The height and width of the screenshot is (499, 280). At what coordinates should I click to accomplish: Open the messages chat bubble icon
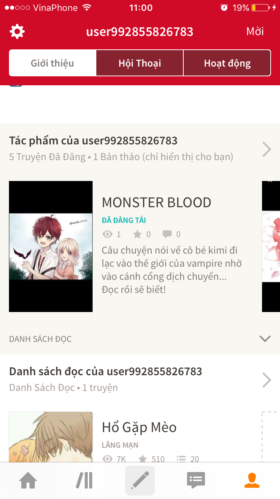click(196, 481)
